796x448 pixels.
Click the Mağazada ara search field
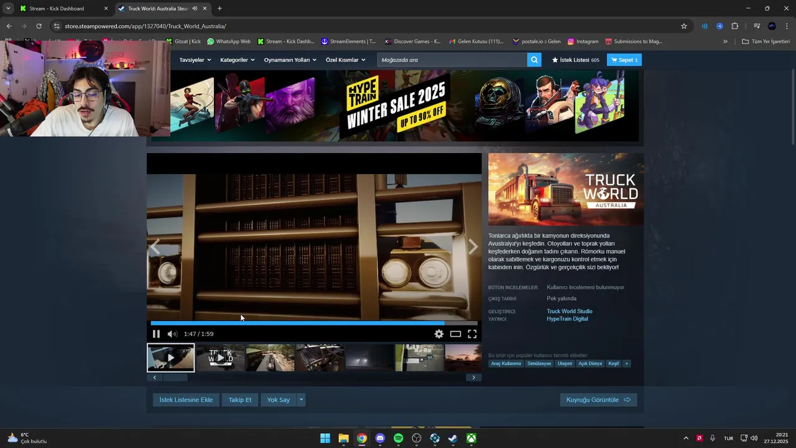coord(452,60)
